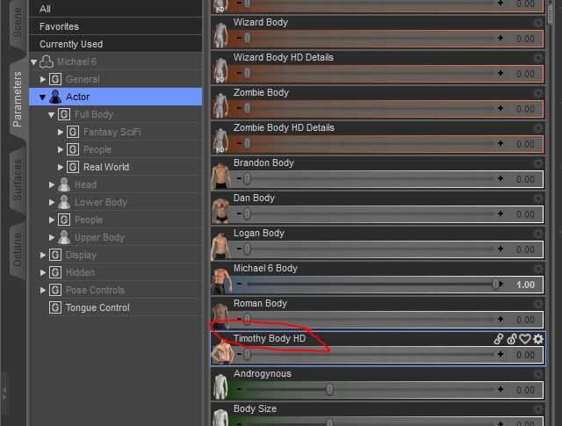The image size is (562, 426).
Task: Click the Roman Body slider track
Action: tap(371, 319)
